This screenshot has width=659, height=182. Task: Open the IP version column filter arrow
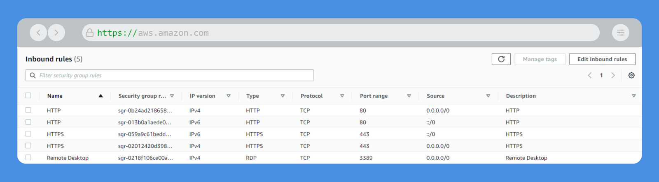coord(228,96)
